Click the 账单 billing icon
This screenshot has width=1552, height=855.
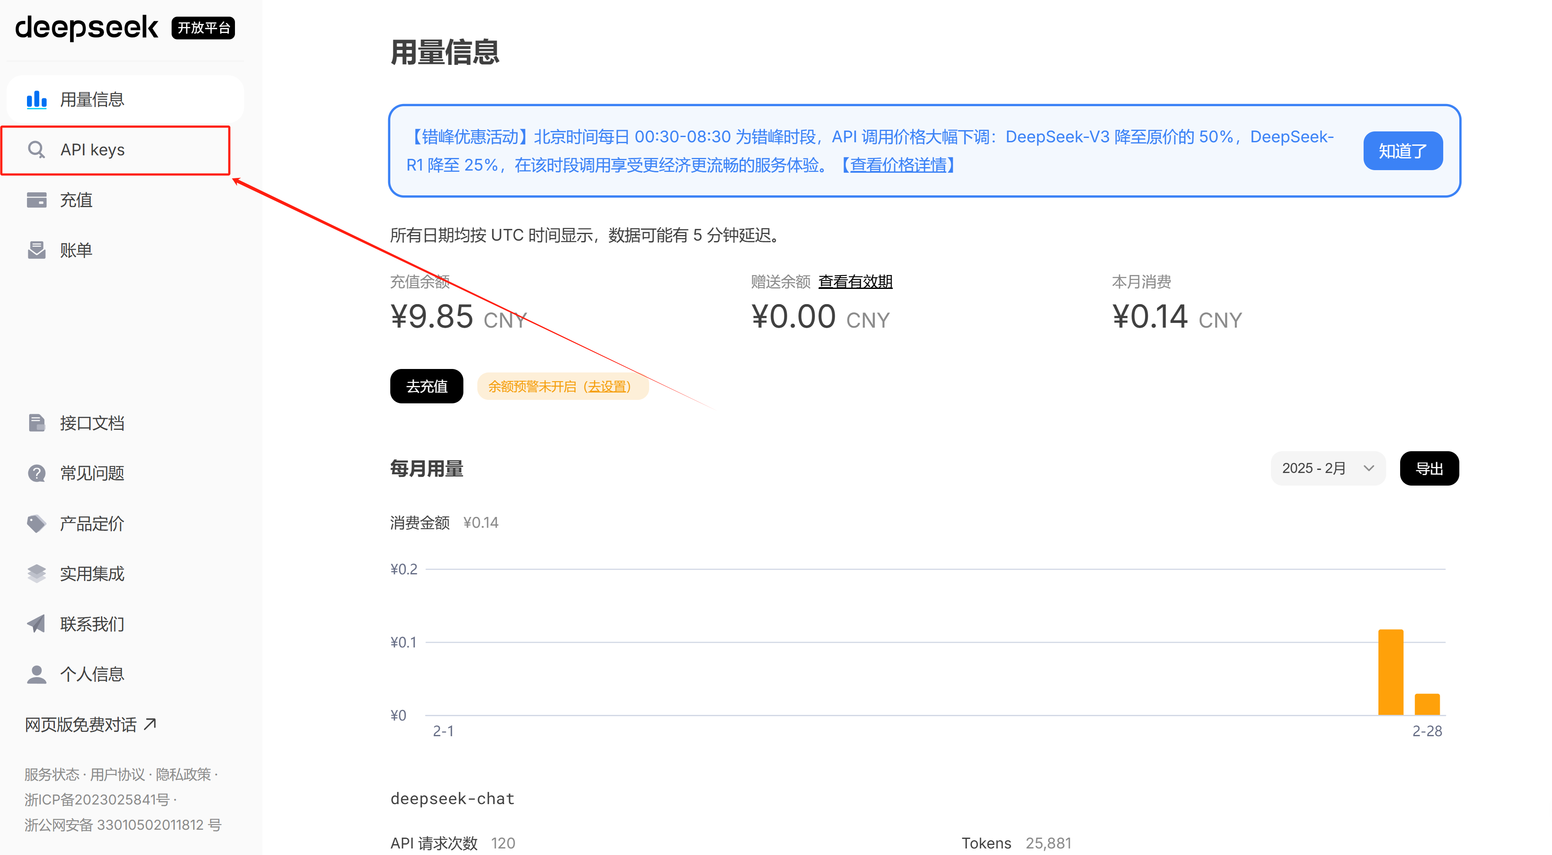[x=36, y=250]
